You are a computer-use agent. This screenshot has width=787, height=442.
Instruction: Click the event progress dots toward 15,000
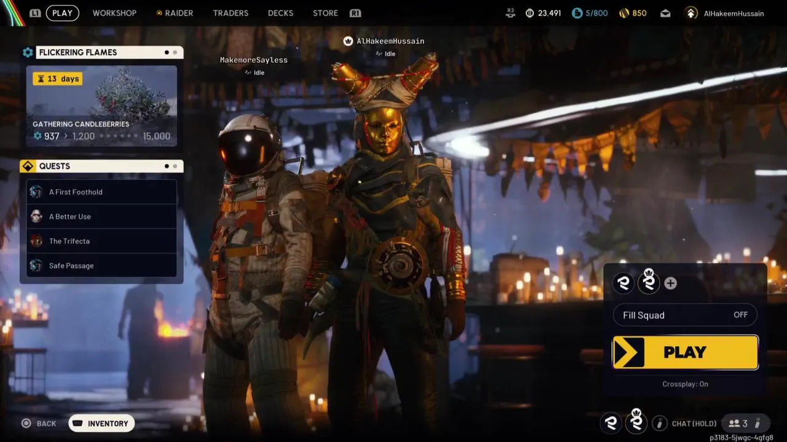(x=118, y=136)
